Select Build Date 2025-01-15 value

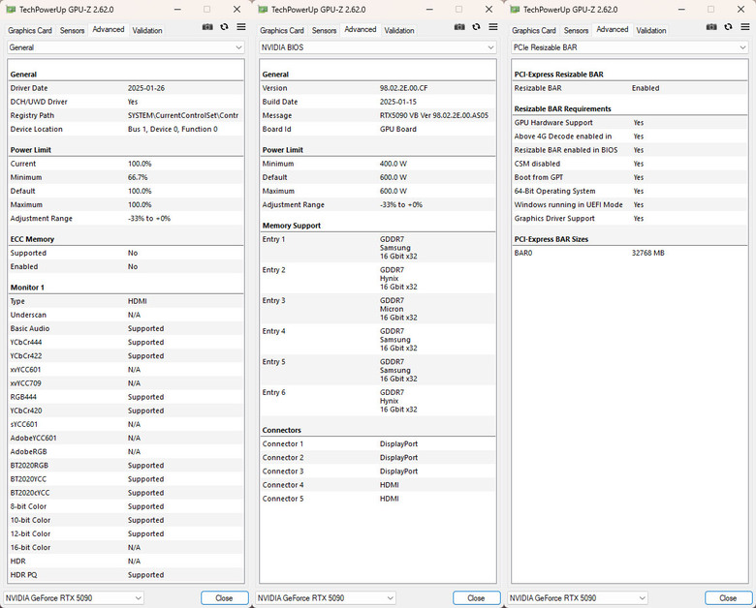coord(398,102)
